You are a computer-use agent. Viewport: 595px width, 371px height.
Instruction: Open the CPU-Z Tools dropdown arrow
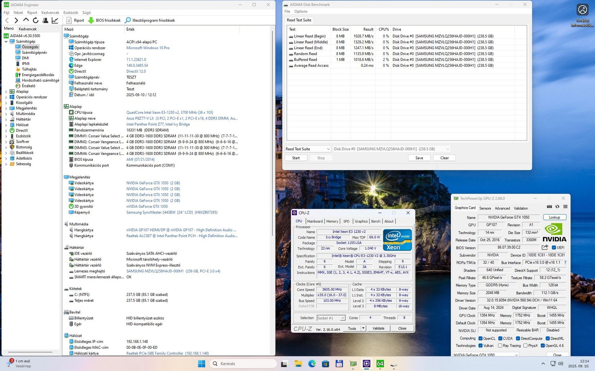[x=363, y=329]
